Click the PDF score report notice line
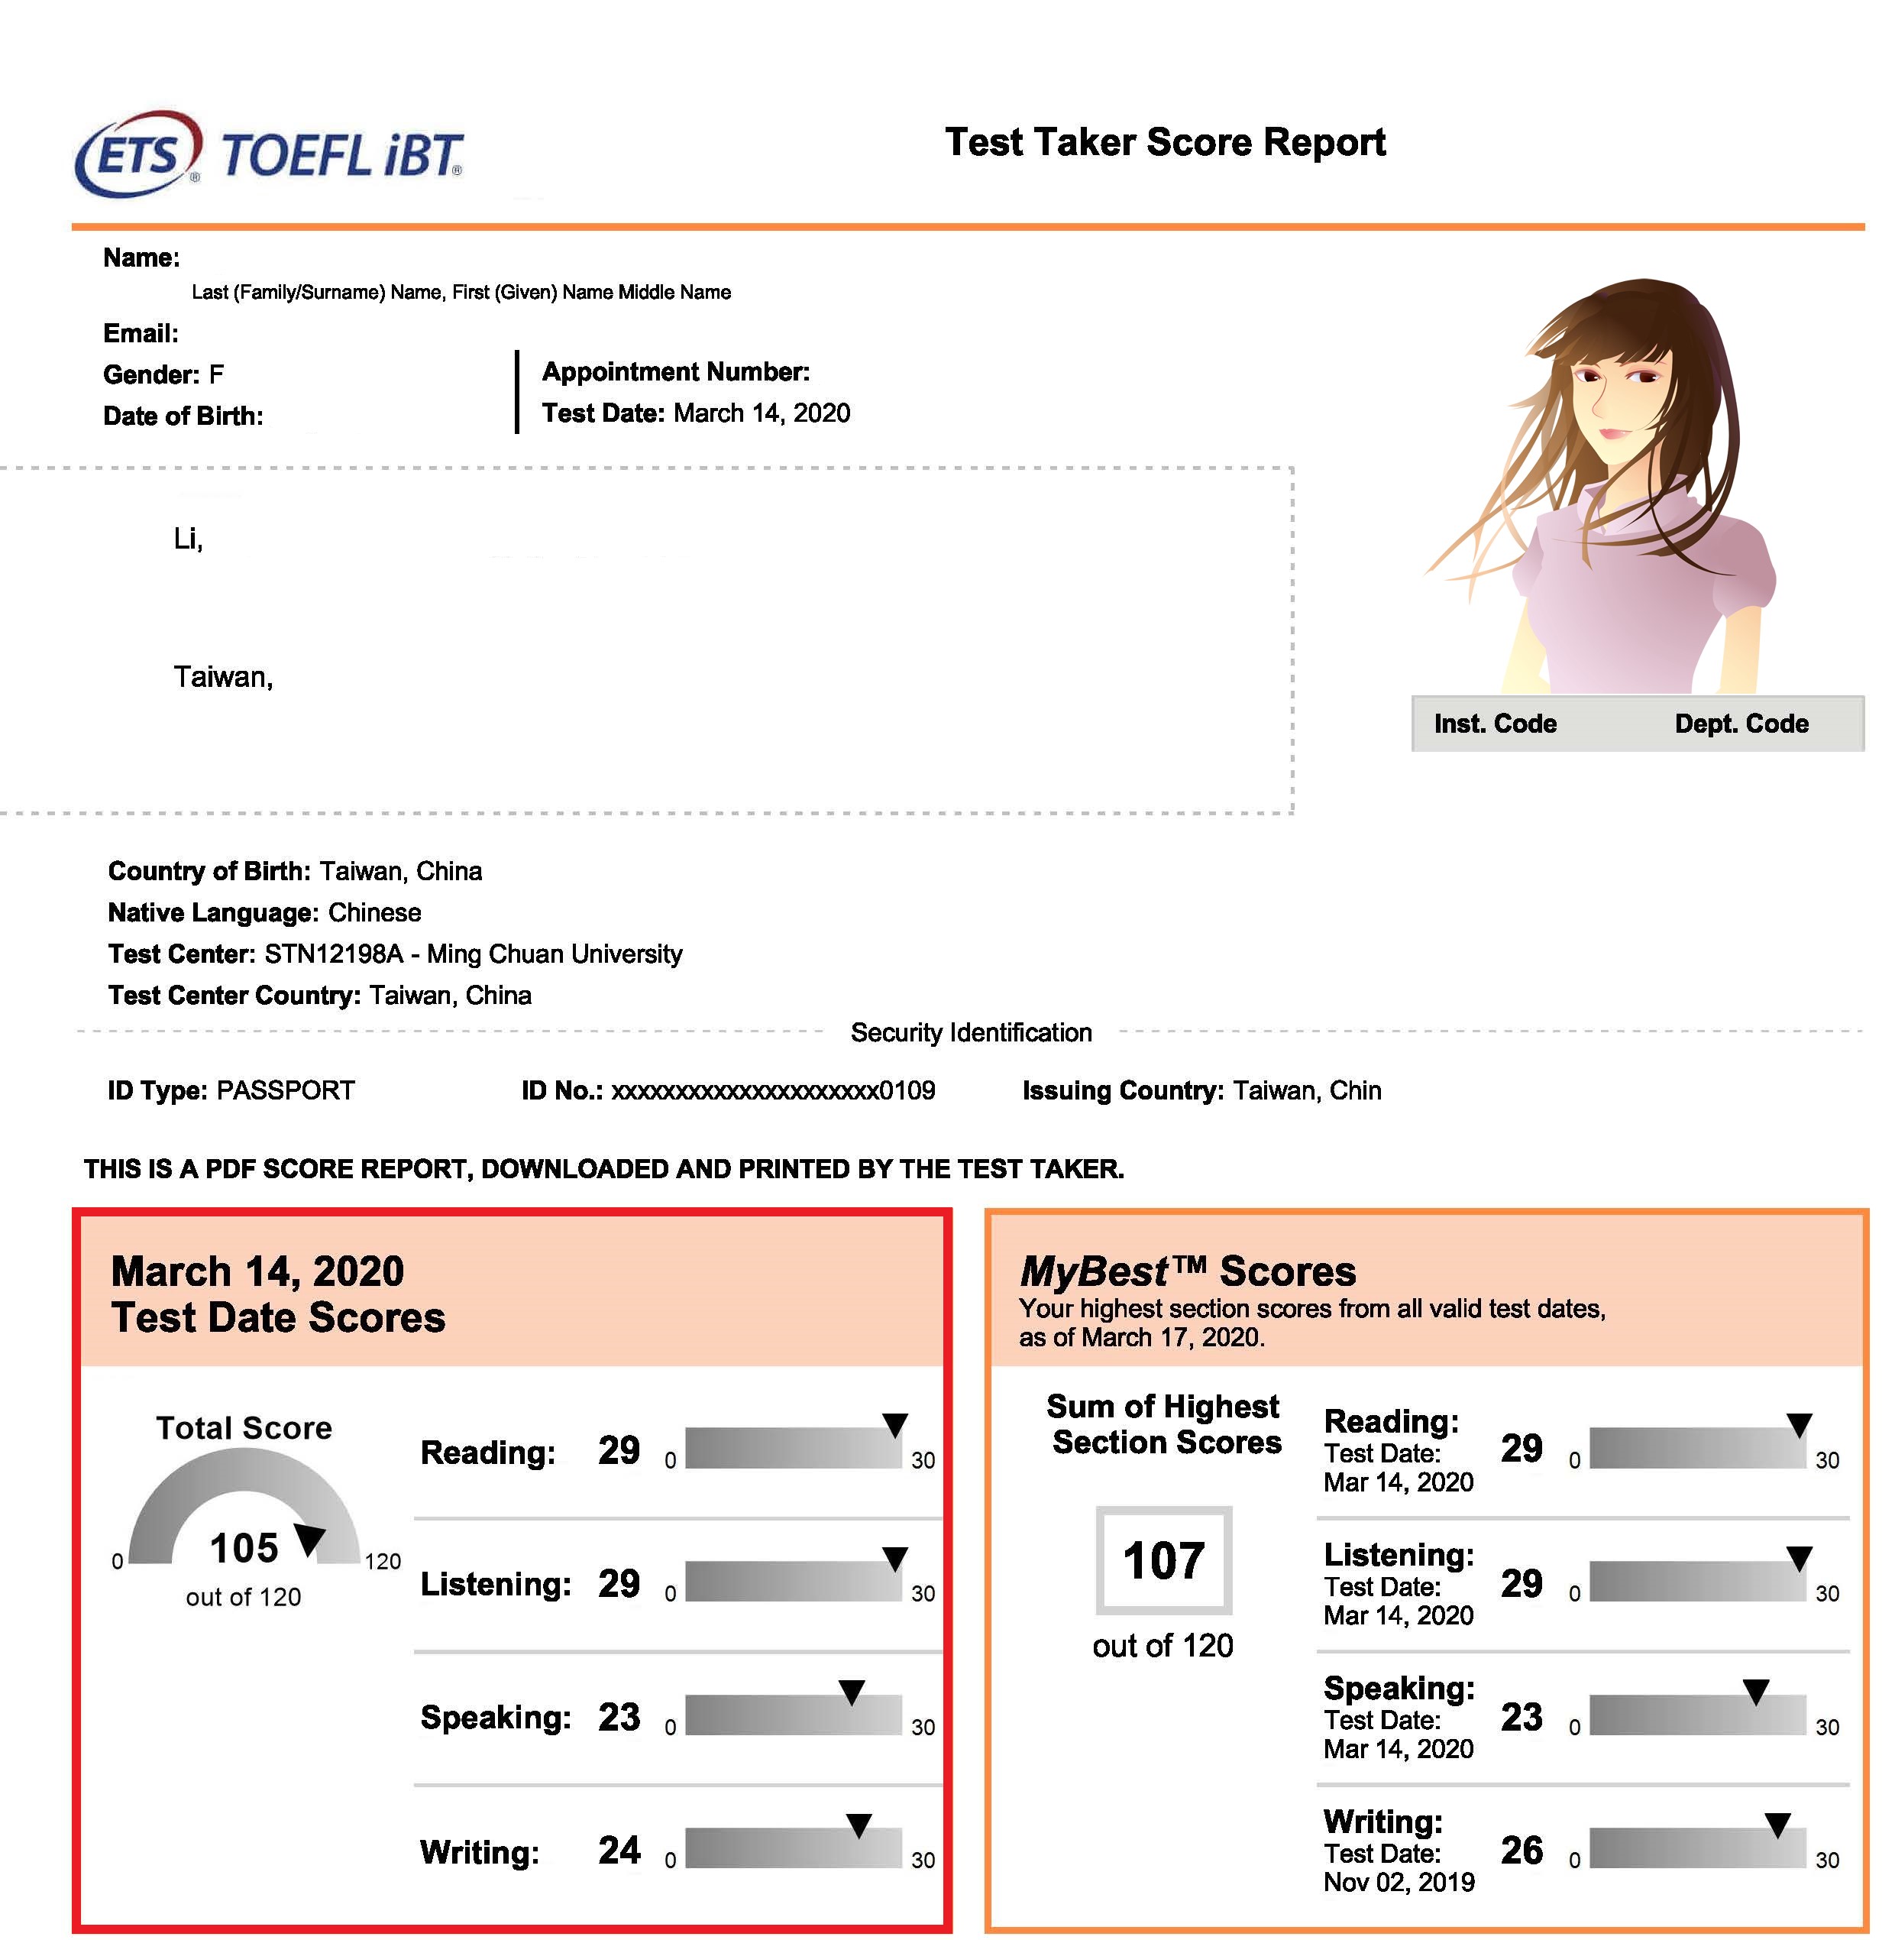The image size is (1895, 1940). pyautogui.click(x=604, y=1168)
